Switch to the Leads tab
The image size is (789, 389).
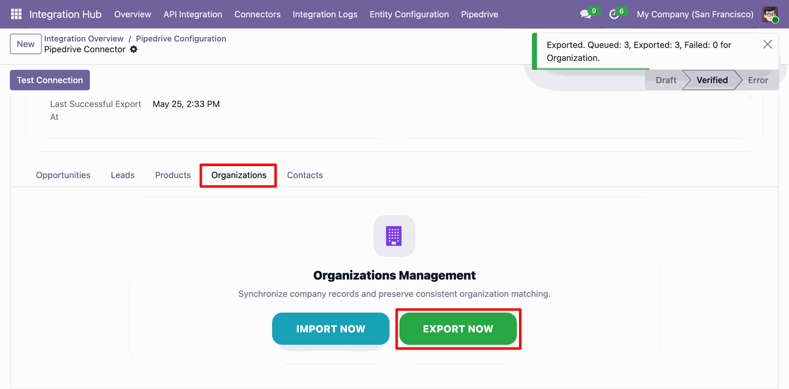coord(122,175)
